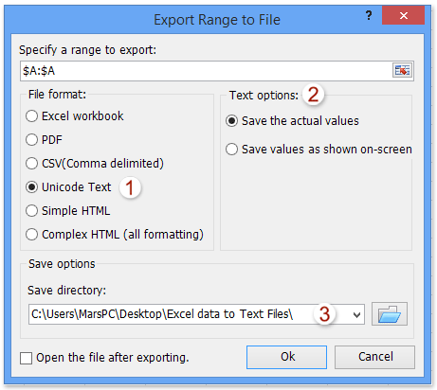Screen dimensions: 437x390
Task: Open the browse folder icon
Action: pyautogui.click(x=390, y=313)
